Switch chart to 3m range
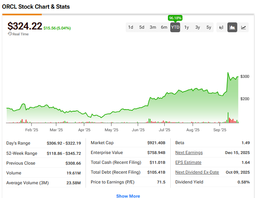Image resolution: width=255 pixels, height=198 pixels. pyautogui.click(x=153, y=27)
